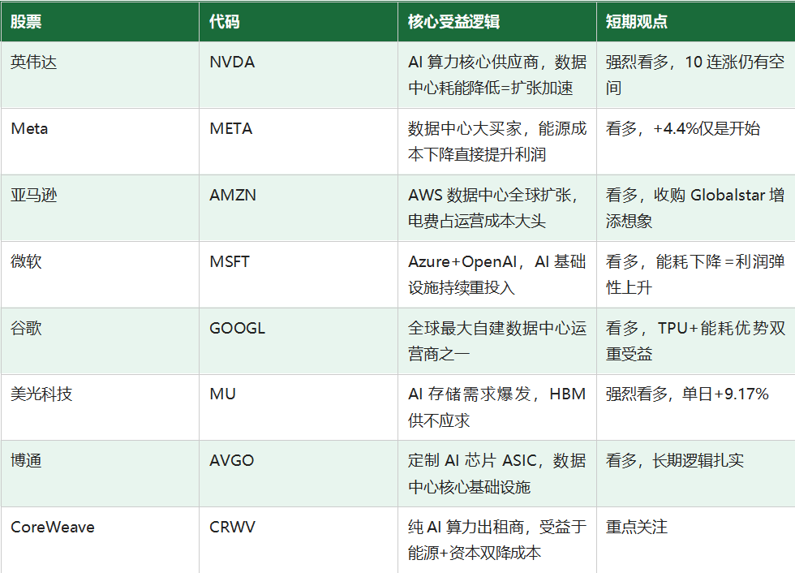Click the cell reading 强烈看多，10 连涨仍有空间
Image resolution: width=795 pixels, height=573 pixels.
click(696, 75)
